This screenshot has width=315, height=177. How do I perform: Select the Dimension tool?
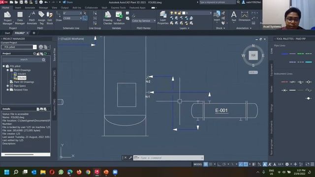tap(245, 16)
